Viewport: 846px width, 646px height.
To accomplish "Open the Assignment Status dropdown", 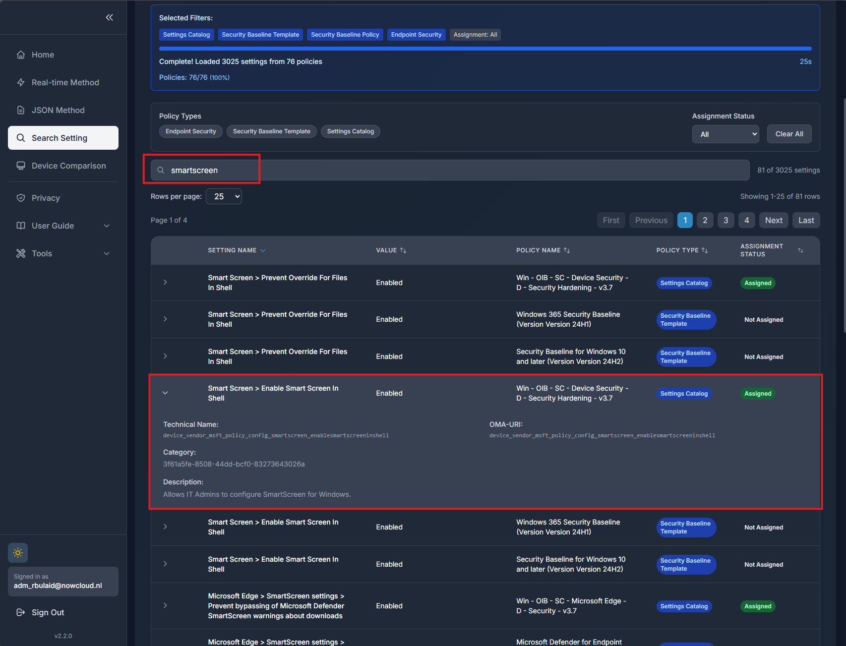I will (x=725, y=134).
